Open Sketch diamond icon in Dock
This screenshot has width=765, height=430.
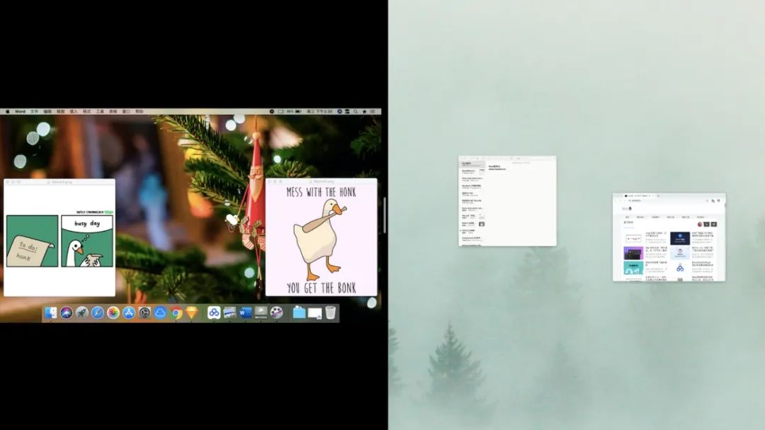click(x=191, y=312)
